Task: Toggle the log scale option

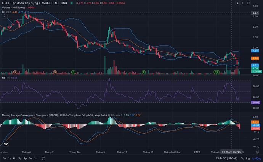Action: (x=248, y=158)
